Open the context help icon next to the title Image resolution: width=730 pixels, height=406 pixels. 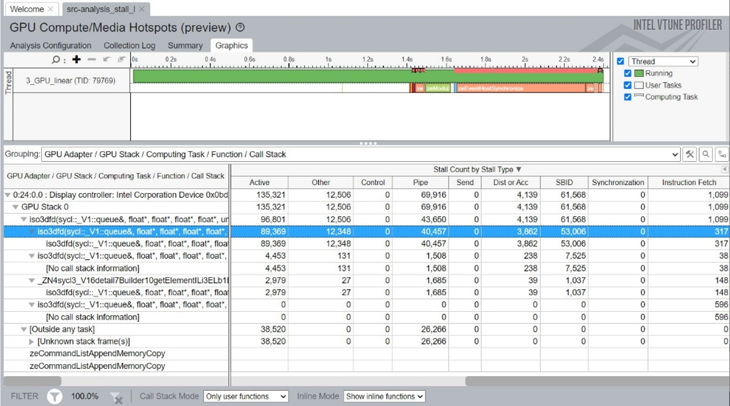pyautogui.click(x=240, y=28)
